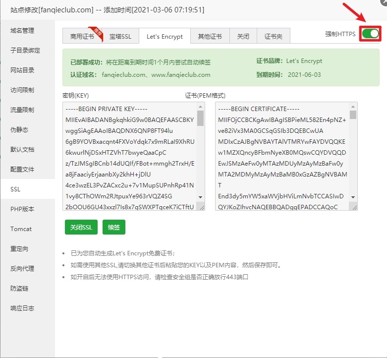
Task: Click the KEY box scroll-up arrow
Action: pyautogui.click(x=200, y=107)
